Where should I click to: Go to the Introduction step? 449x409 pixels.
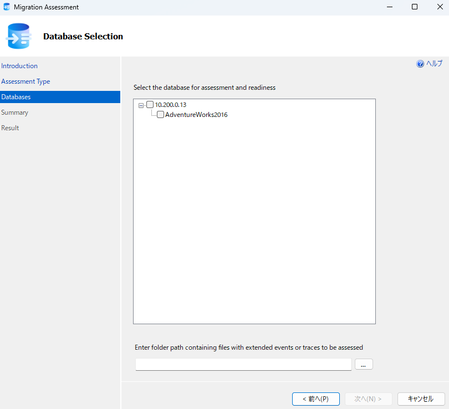19,65
